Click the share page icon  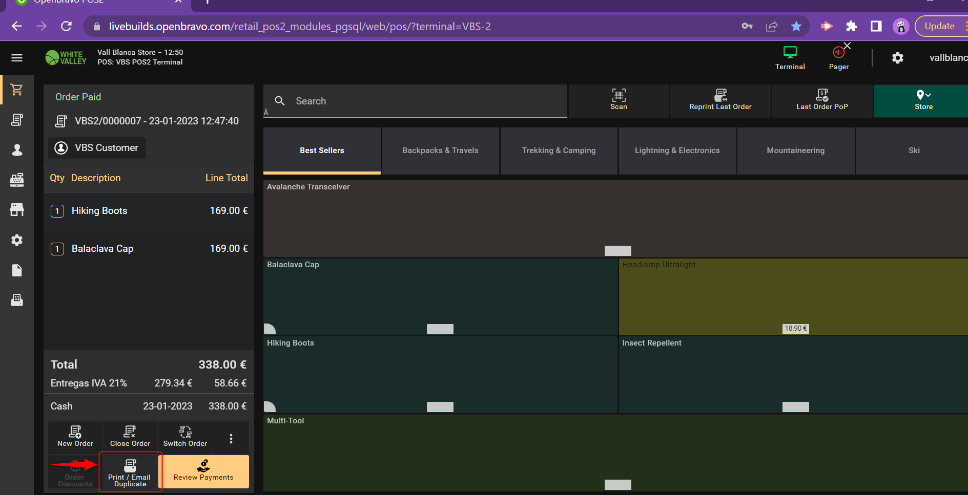point(772,26)
